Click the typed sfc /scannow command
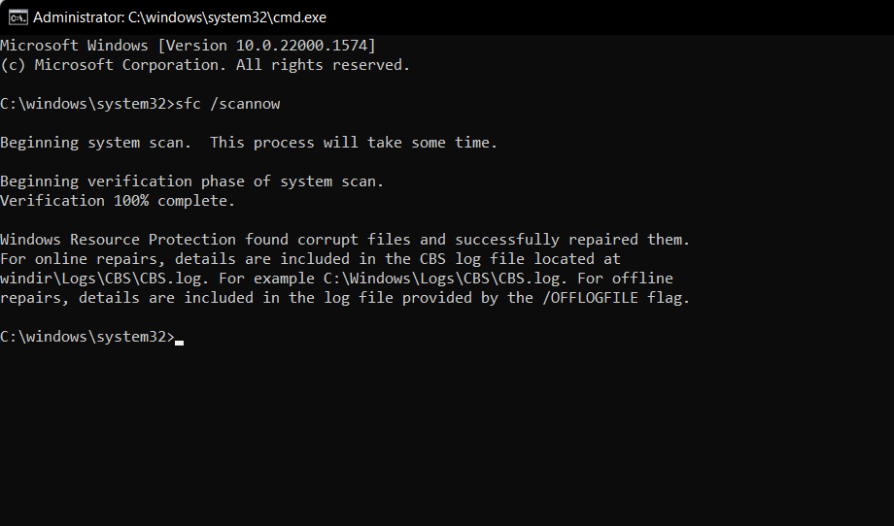This screenshot has height=526, width=894. tap(227, 104)
